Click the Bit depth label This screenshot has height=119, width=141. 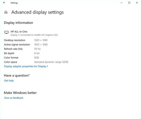point(9,53)
